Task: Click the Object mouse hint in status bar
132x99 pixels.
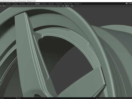Action: point(18,98)
